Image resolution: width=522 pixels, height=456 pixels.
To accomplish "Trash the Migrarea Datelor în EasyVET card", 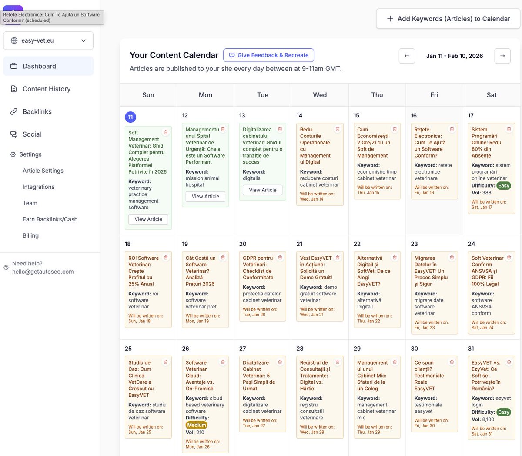I will coord(452,258).
